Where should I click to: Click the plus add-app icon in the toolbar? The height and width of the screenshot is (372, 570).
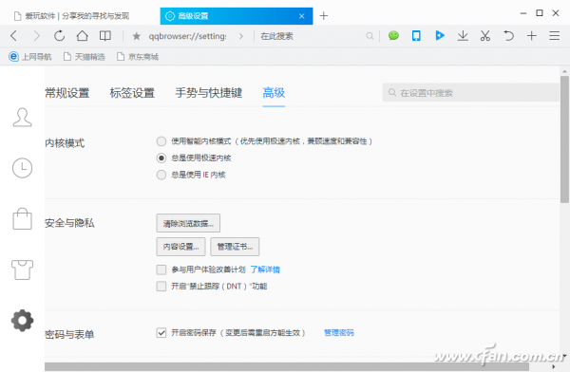[531, 36]
